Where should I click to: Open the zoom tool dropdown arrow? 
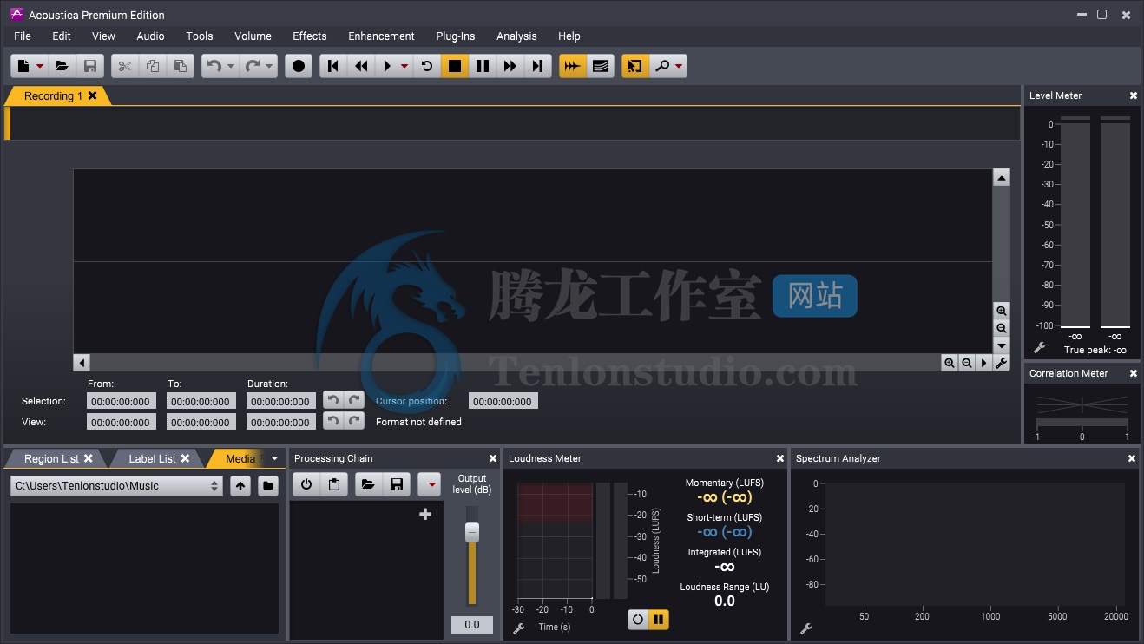[679, 66]
